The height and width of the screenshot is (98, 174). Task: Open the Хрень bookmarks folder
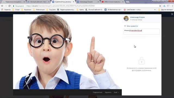[80, 10]
